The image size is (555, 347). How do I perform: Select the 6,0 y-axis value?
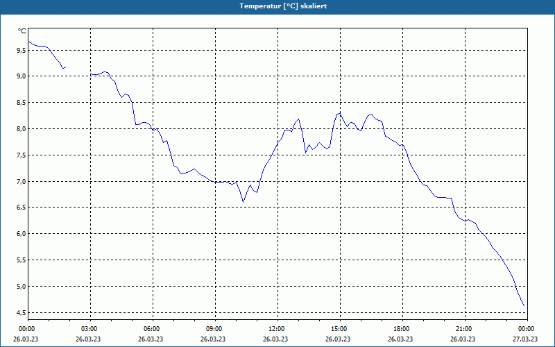[x=22, y=234]
